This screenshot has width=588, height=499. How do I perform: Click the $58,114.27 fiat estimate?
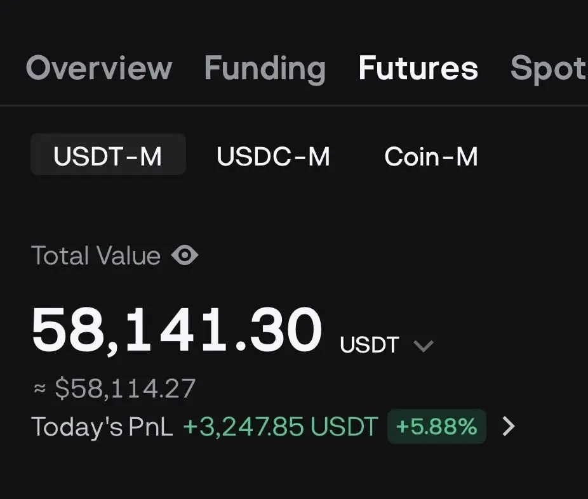coord(125,388)
